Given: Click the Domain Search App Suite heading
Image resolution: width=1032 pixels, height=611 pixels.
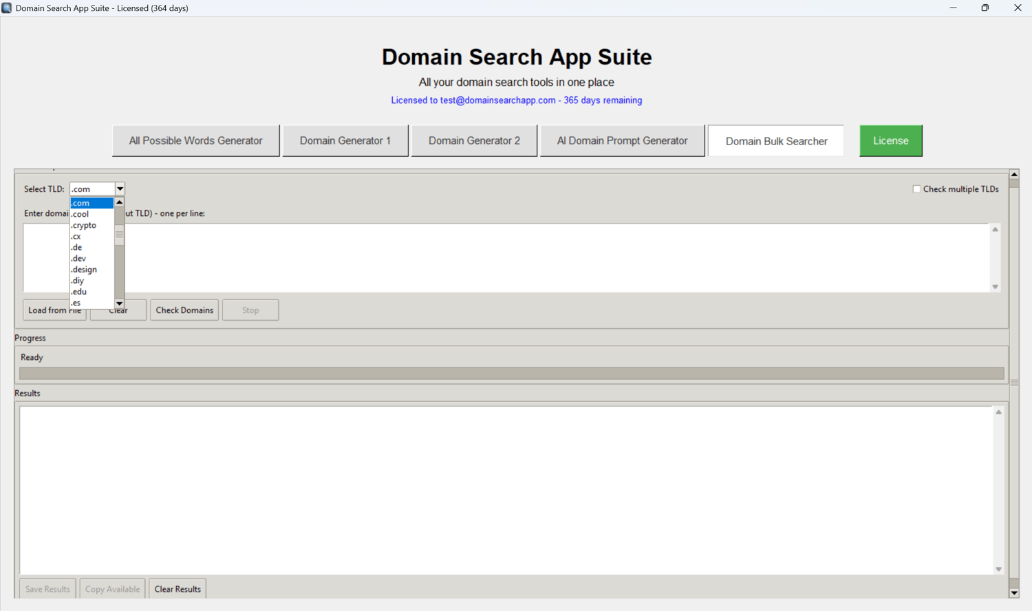Looking at the screenshot, I should tap(517, 56).
